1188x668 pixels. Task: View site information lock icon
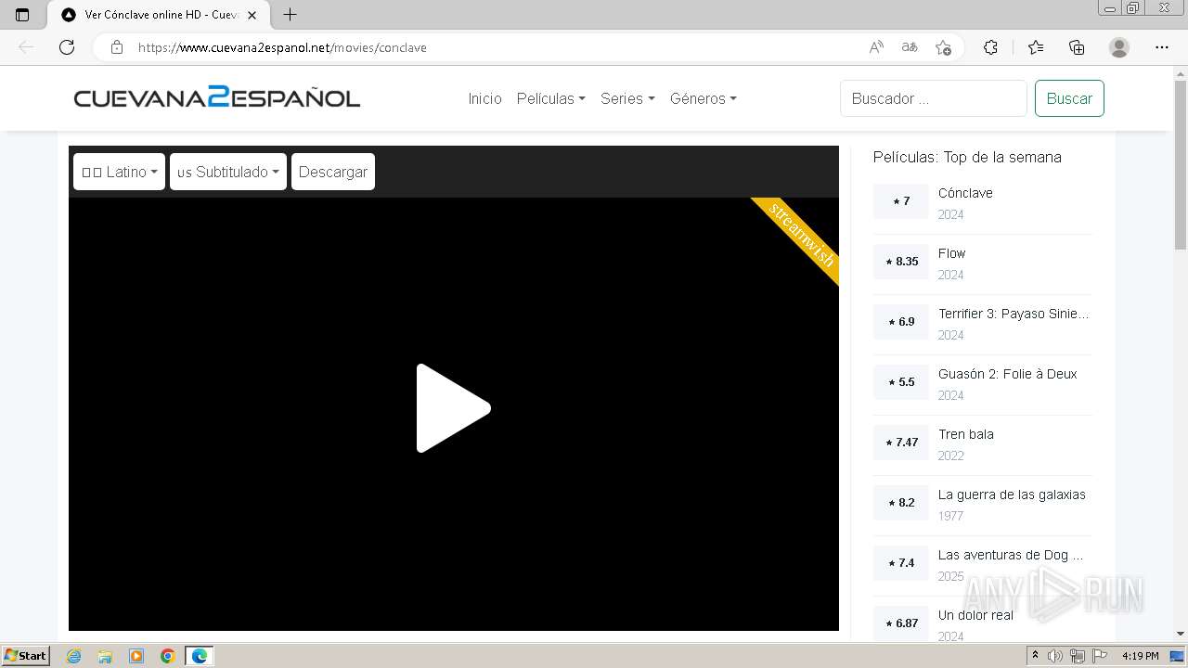coord(116,47)
